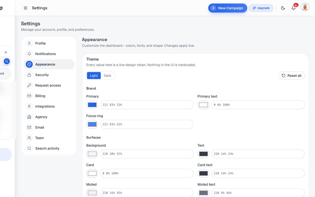Click the Appearance palette icon
315x197 pixels.
(29, 64)
